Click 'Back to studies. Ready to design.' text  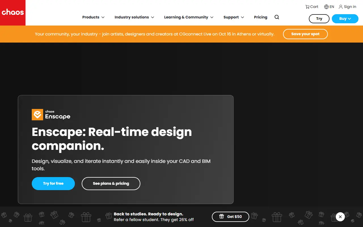(149, 214)
